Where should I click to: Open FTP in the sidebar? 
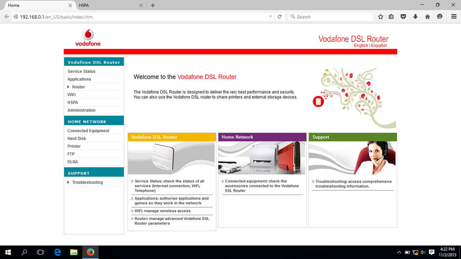[71, 154]
